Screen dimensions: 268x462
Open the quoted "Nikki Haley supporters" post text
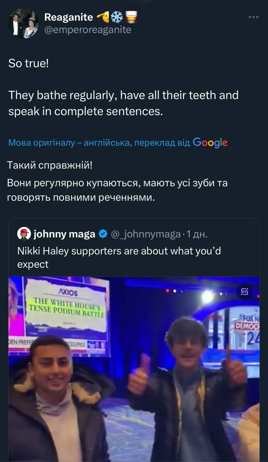pyautogui.click(x=119, y=257)
